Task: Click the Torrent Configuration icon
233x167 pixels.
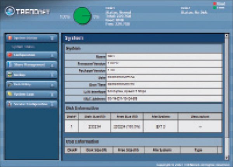Action: point(10,104)
